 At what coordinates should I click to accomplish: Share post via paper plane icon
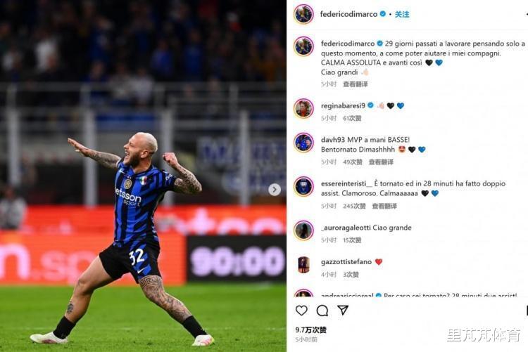[x=343, y=310]
